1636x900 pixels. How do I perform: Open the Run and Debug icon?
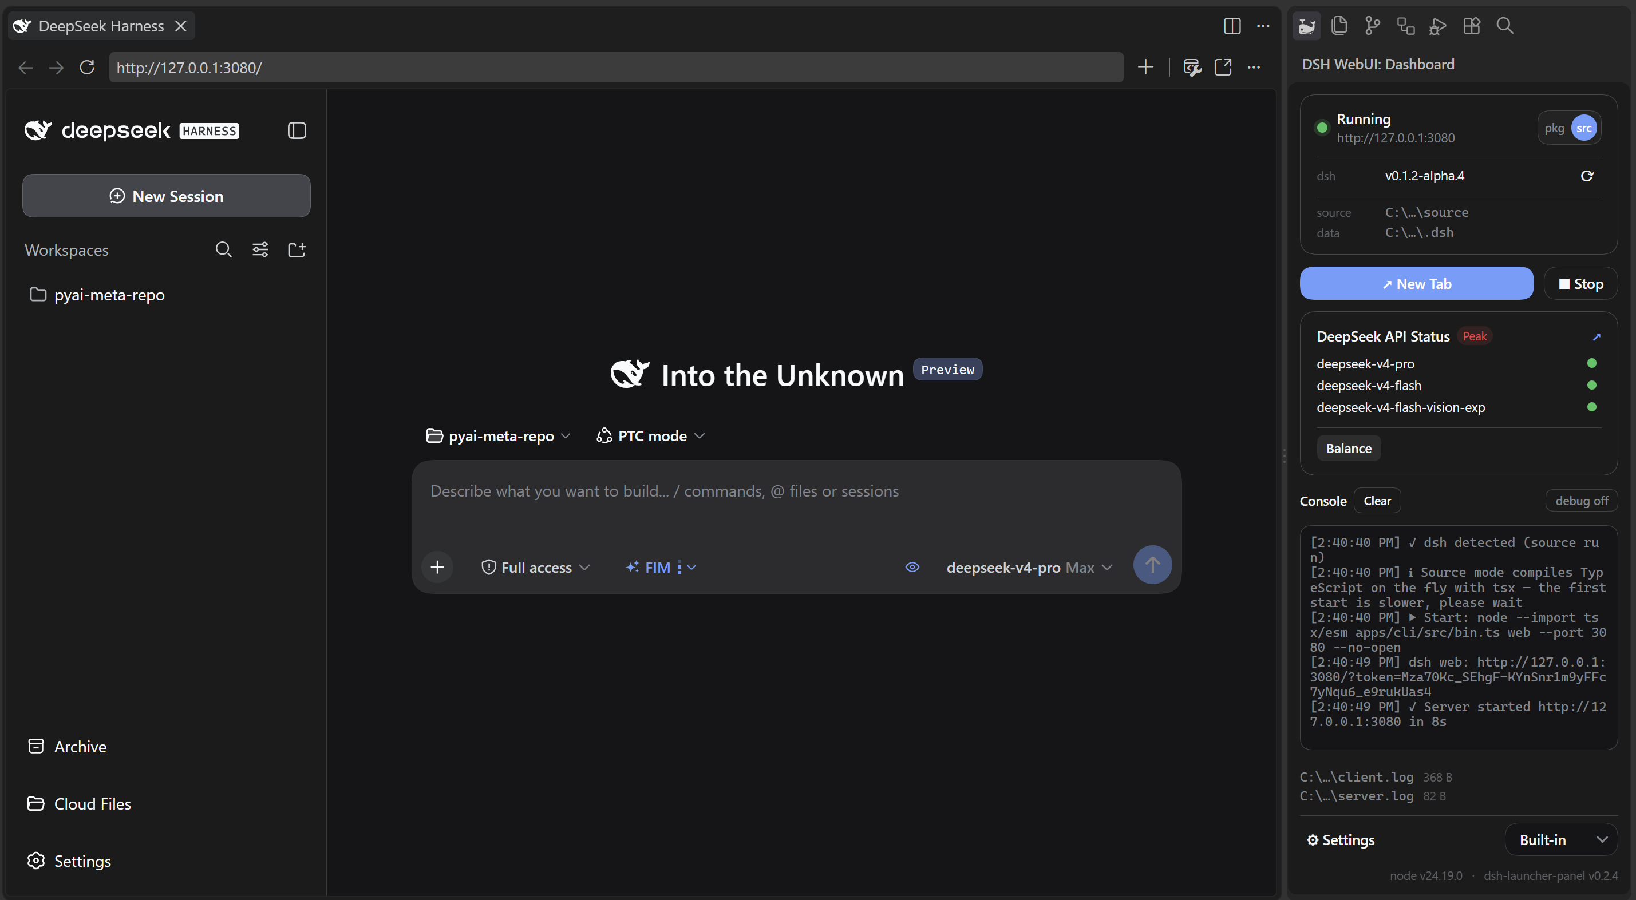tap(1438, 26)
